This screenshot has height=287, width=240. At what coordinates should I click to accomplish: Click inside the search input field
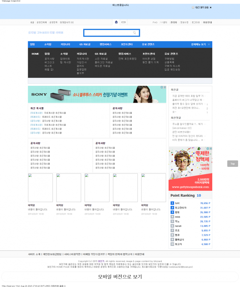[x=108, y=33]
